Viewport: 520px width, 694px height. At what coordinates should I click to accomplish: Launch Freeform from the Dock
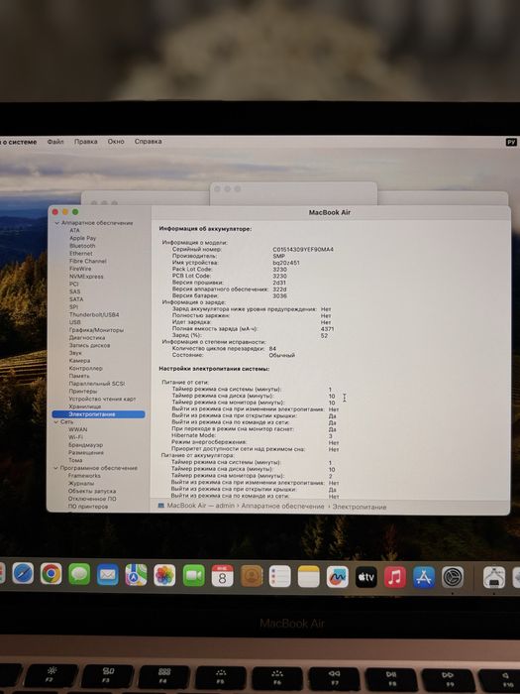pyautogui.click(x=338, y=577)
